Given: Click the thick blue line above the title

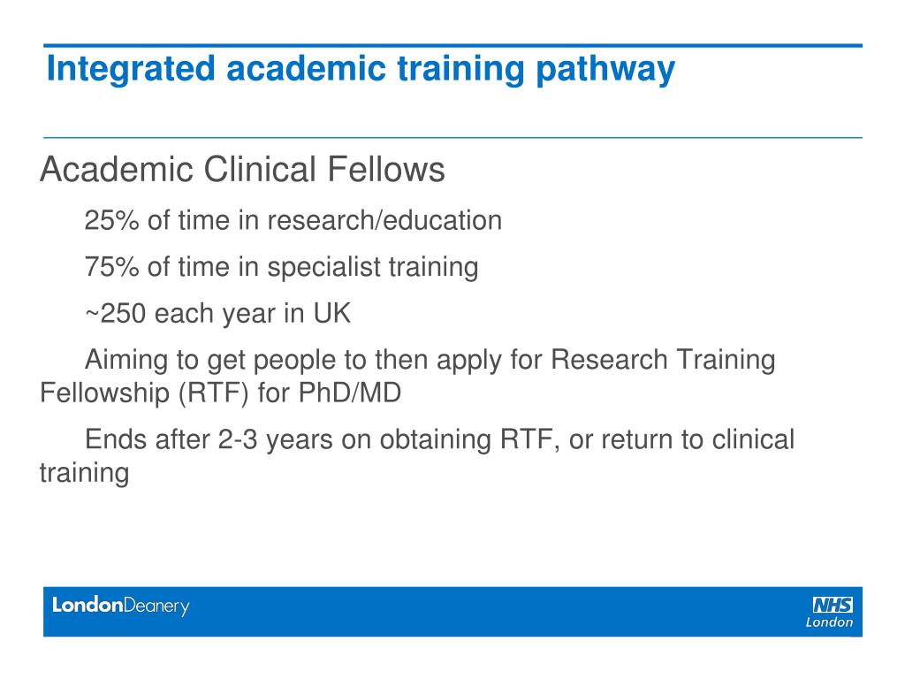Looking at the screenshot, I should pyautogui.click(x=453, y=45).
